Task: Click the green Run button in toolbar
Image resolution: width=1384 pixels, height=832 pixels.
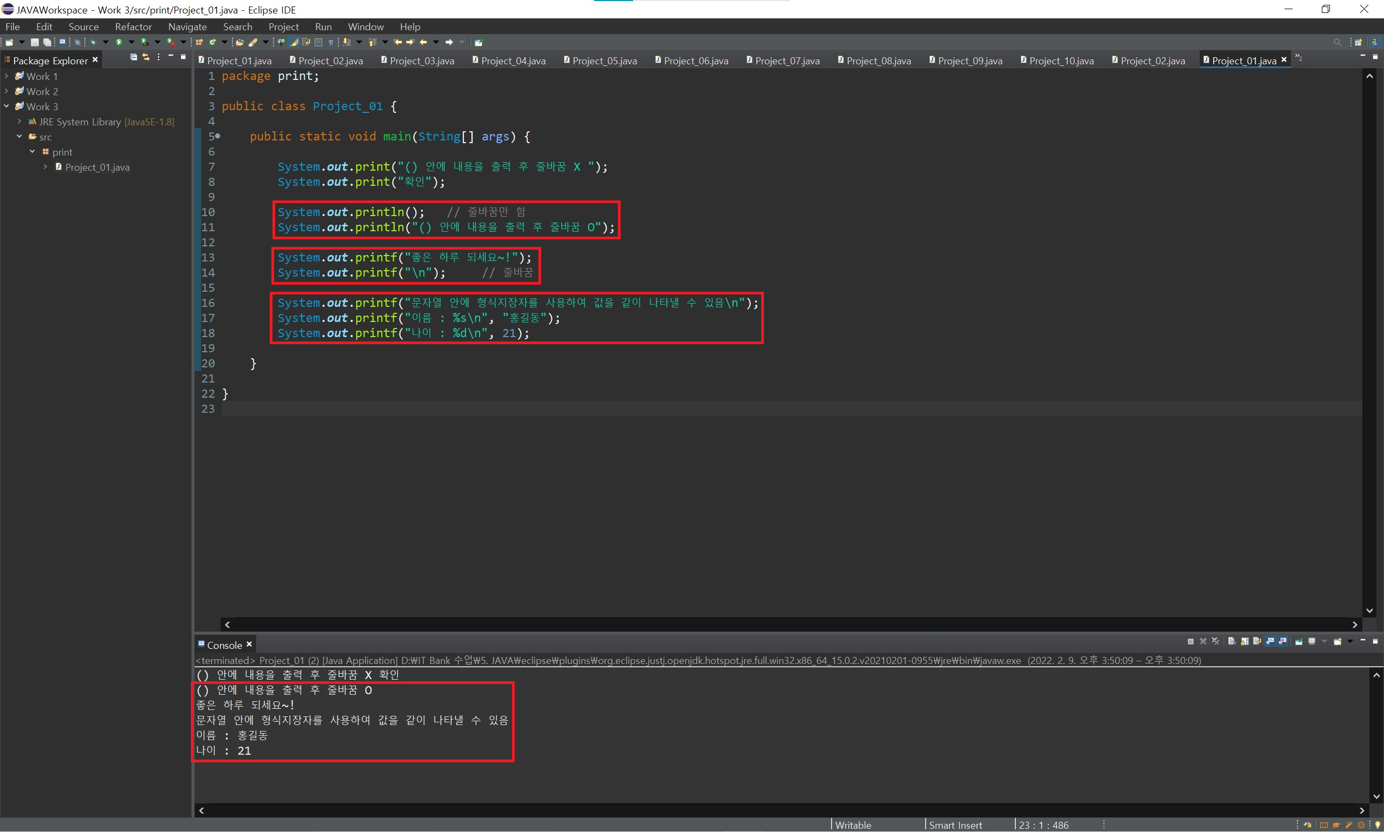Action: point(119,42)
